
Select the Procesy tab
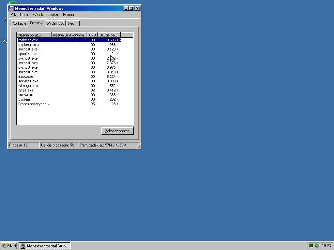point(36,23)
